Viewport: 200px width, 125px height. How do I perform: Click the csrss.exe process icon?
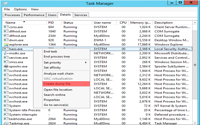pyautogui.click(x=6, y=27)
